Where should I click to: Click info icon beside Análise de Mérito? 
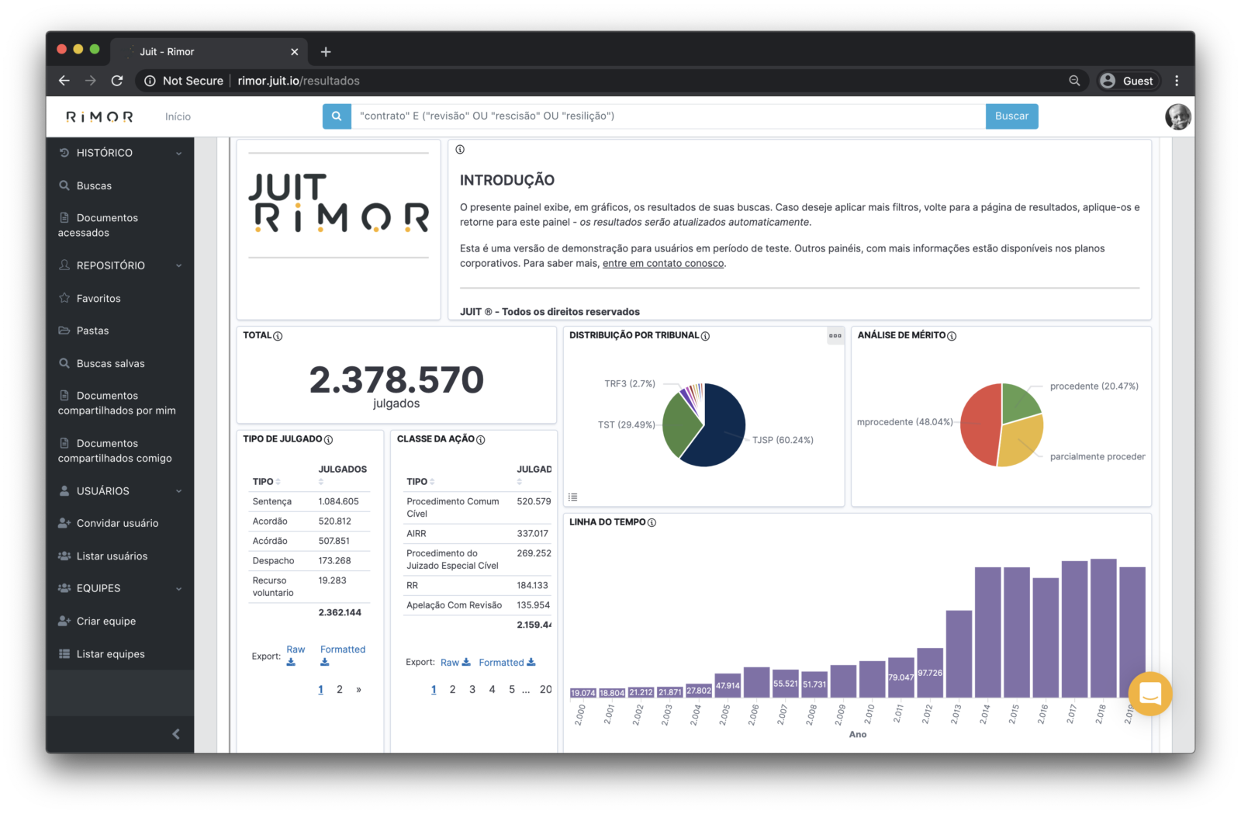pos(952,336)
